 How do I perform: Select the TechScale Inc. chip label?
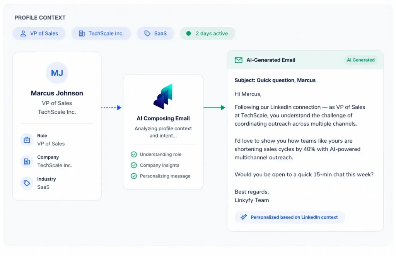pos(106,34)
